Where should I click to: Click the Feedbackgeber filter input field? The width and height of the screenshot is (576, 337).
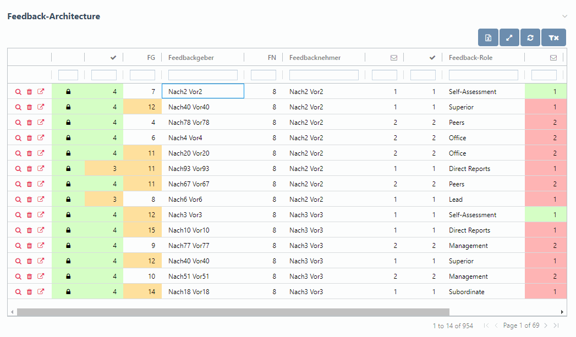click(203, 75)
